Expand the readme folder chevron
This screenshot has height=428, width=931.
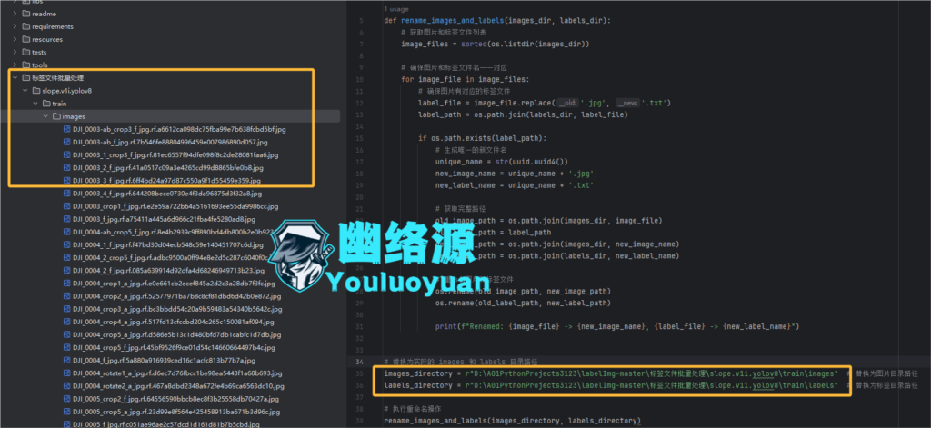(15, 14)
